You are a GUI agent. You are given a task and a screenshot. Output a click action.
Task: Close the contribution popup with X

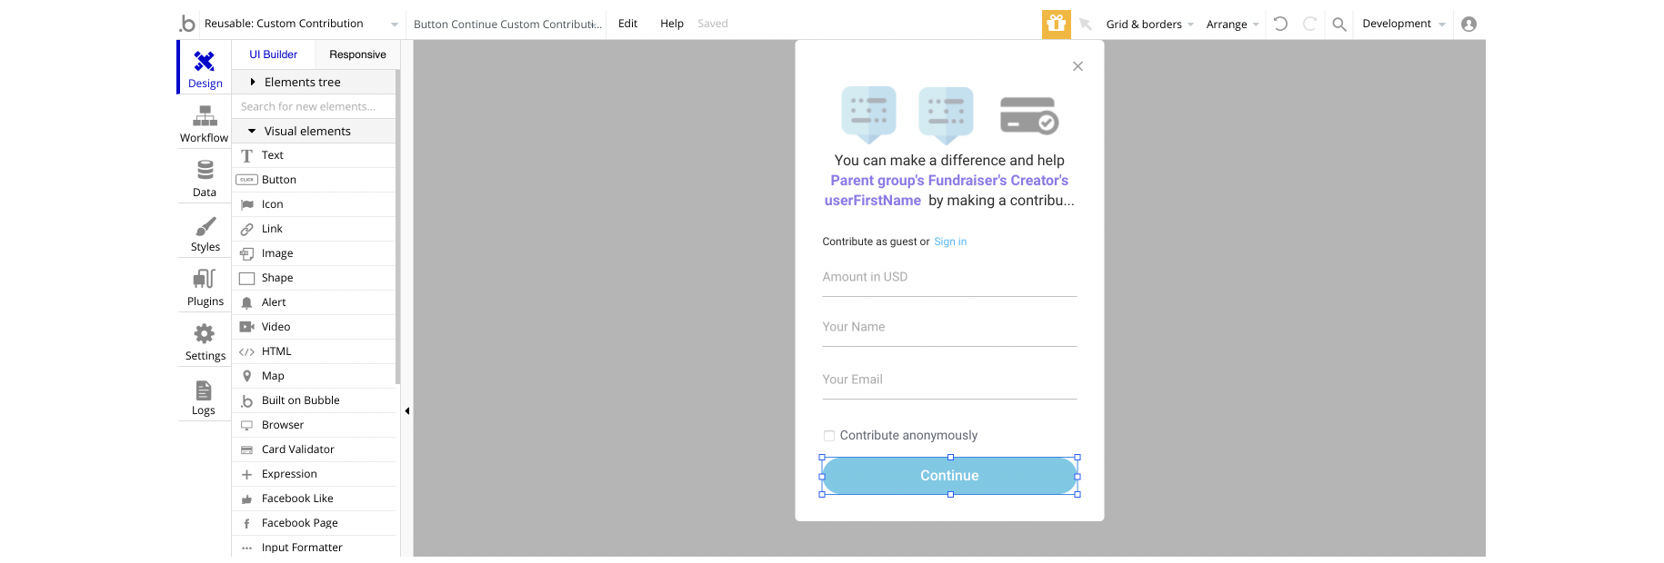pyautogui.click(x=1078, y=66)
